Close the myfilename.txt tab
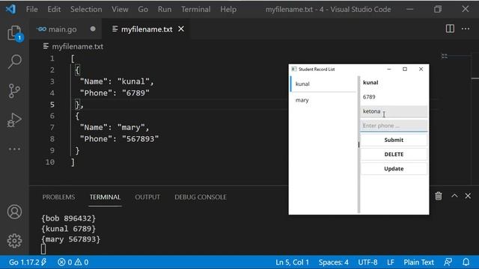Viewport: 479px width, 269px height. click(x=181, y=29)
